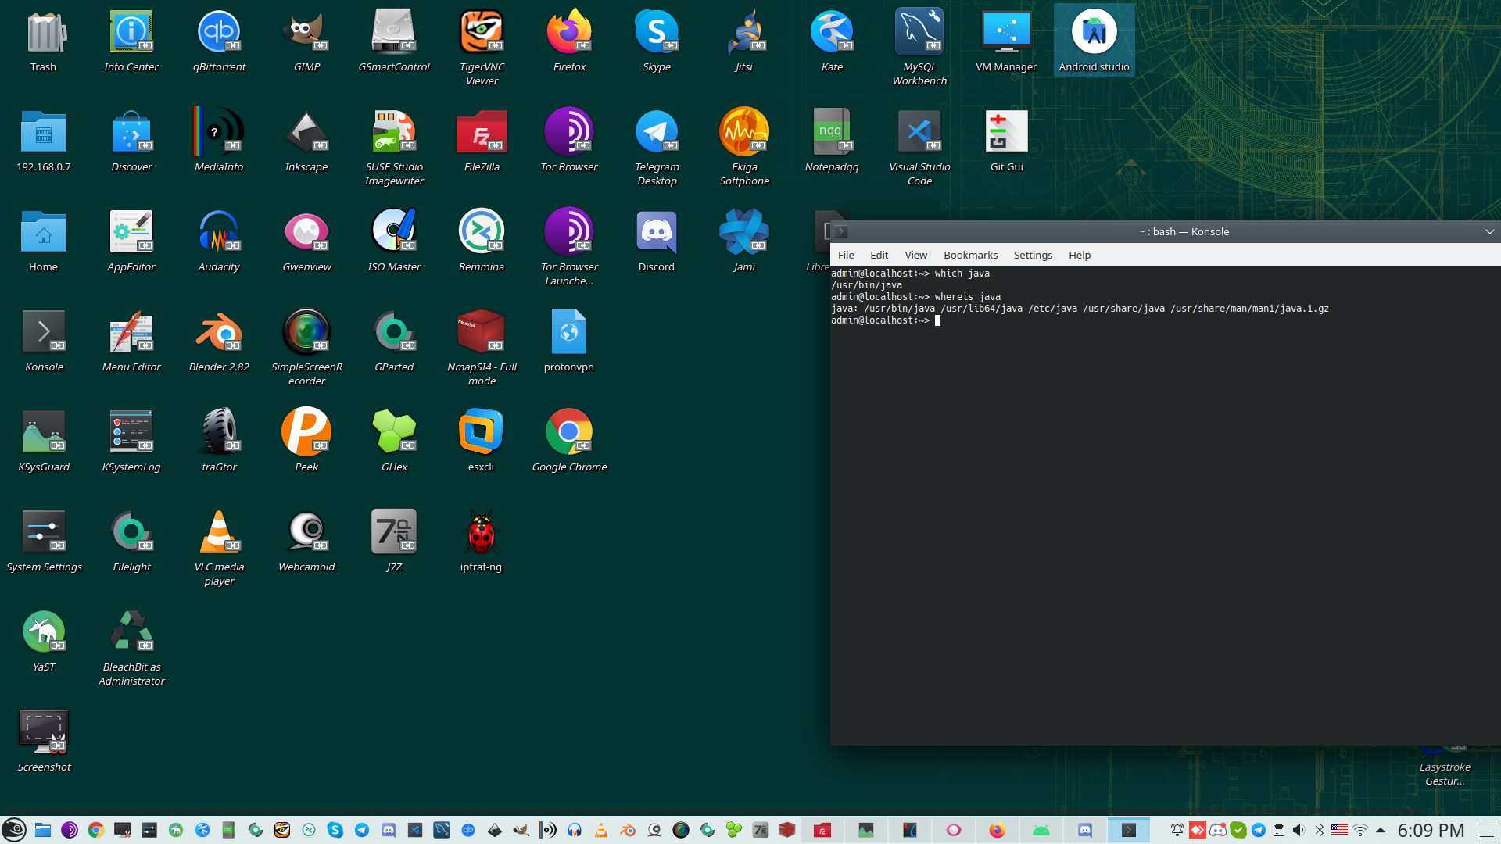The height and width of the screenshot is (844, 1501).
Task: Open the Settings menu in Konsole
Action: pos(1033,256)
